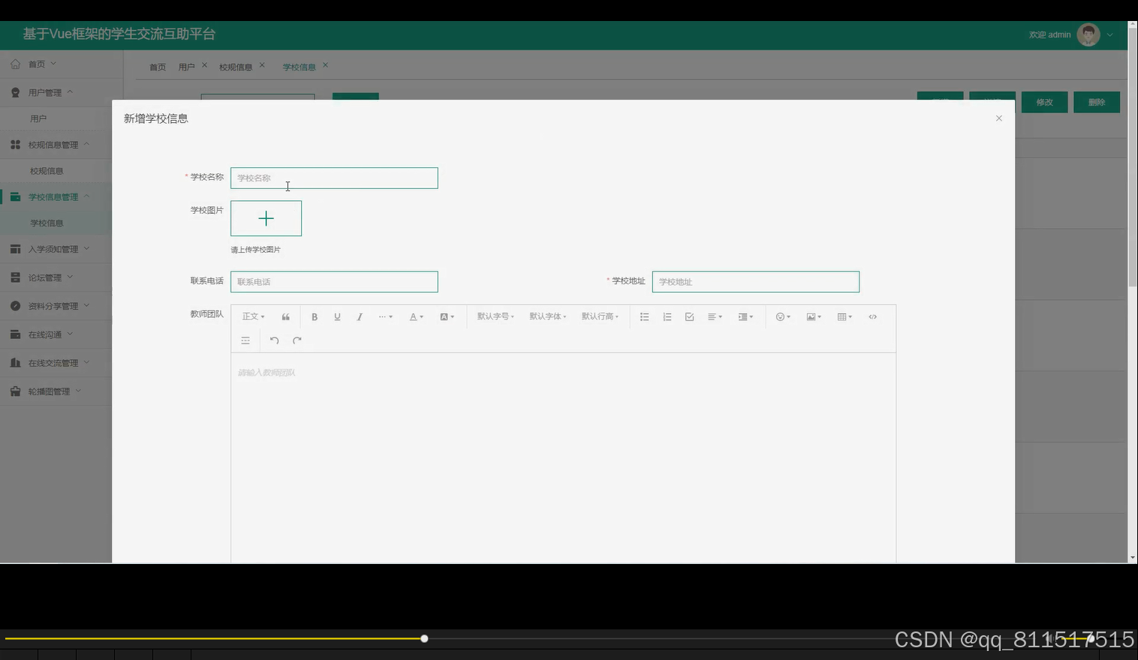Viewport: 1138px width, 660px height.
Task: Focus the 学校名称 input field
Action: tap(334, 178)
